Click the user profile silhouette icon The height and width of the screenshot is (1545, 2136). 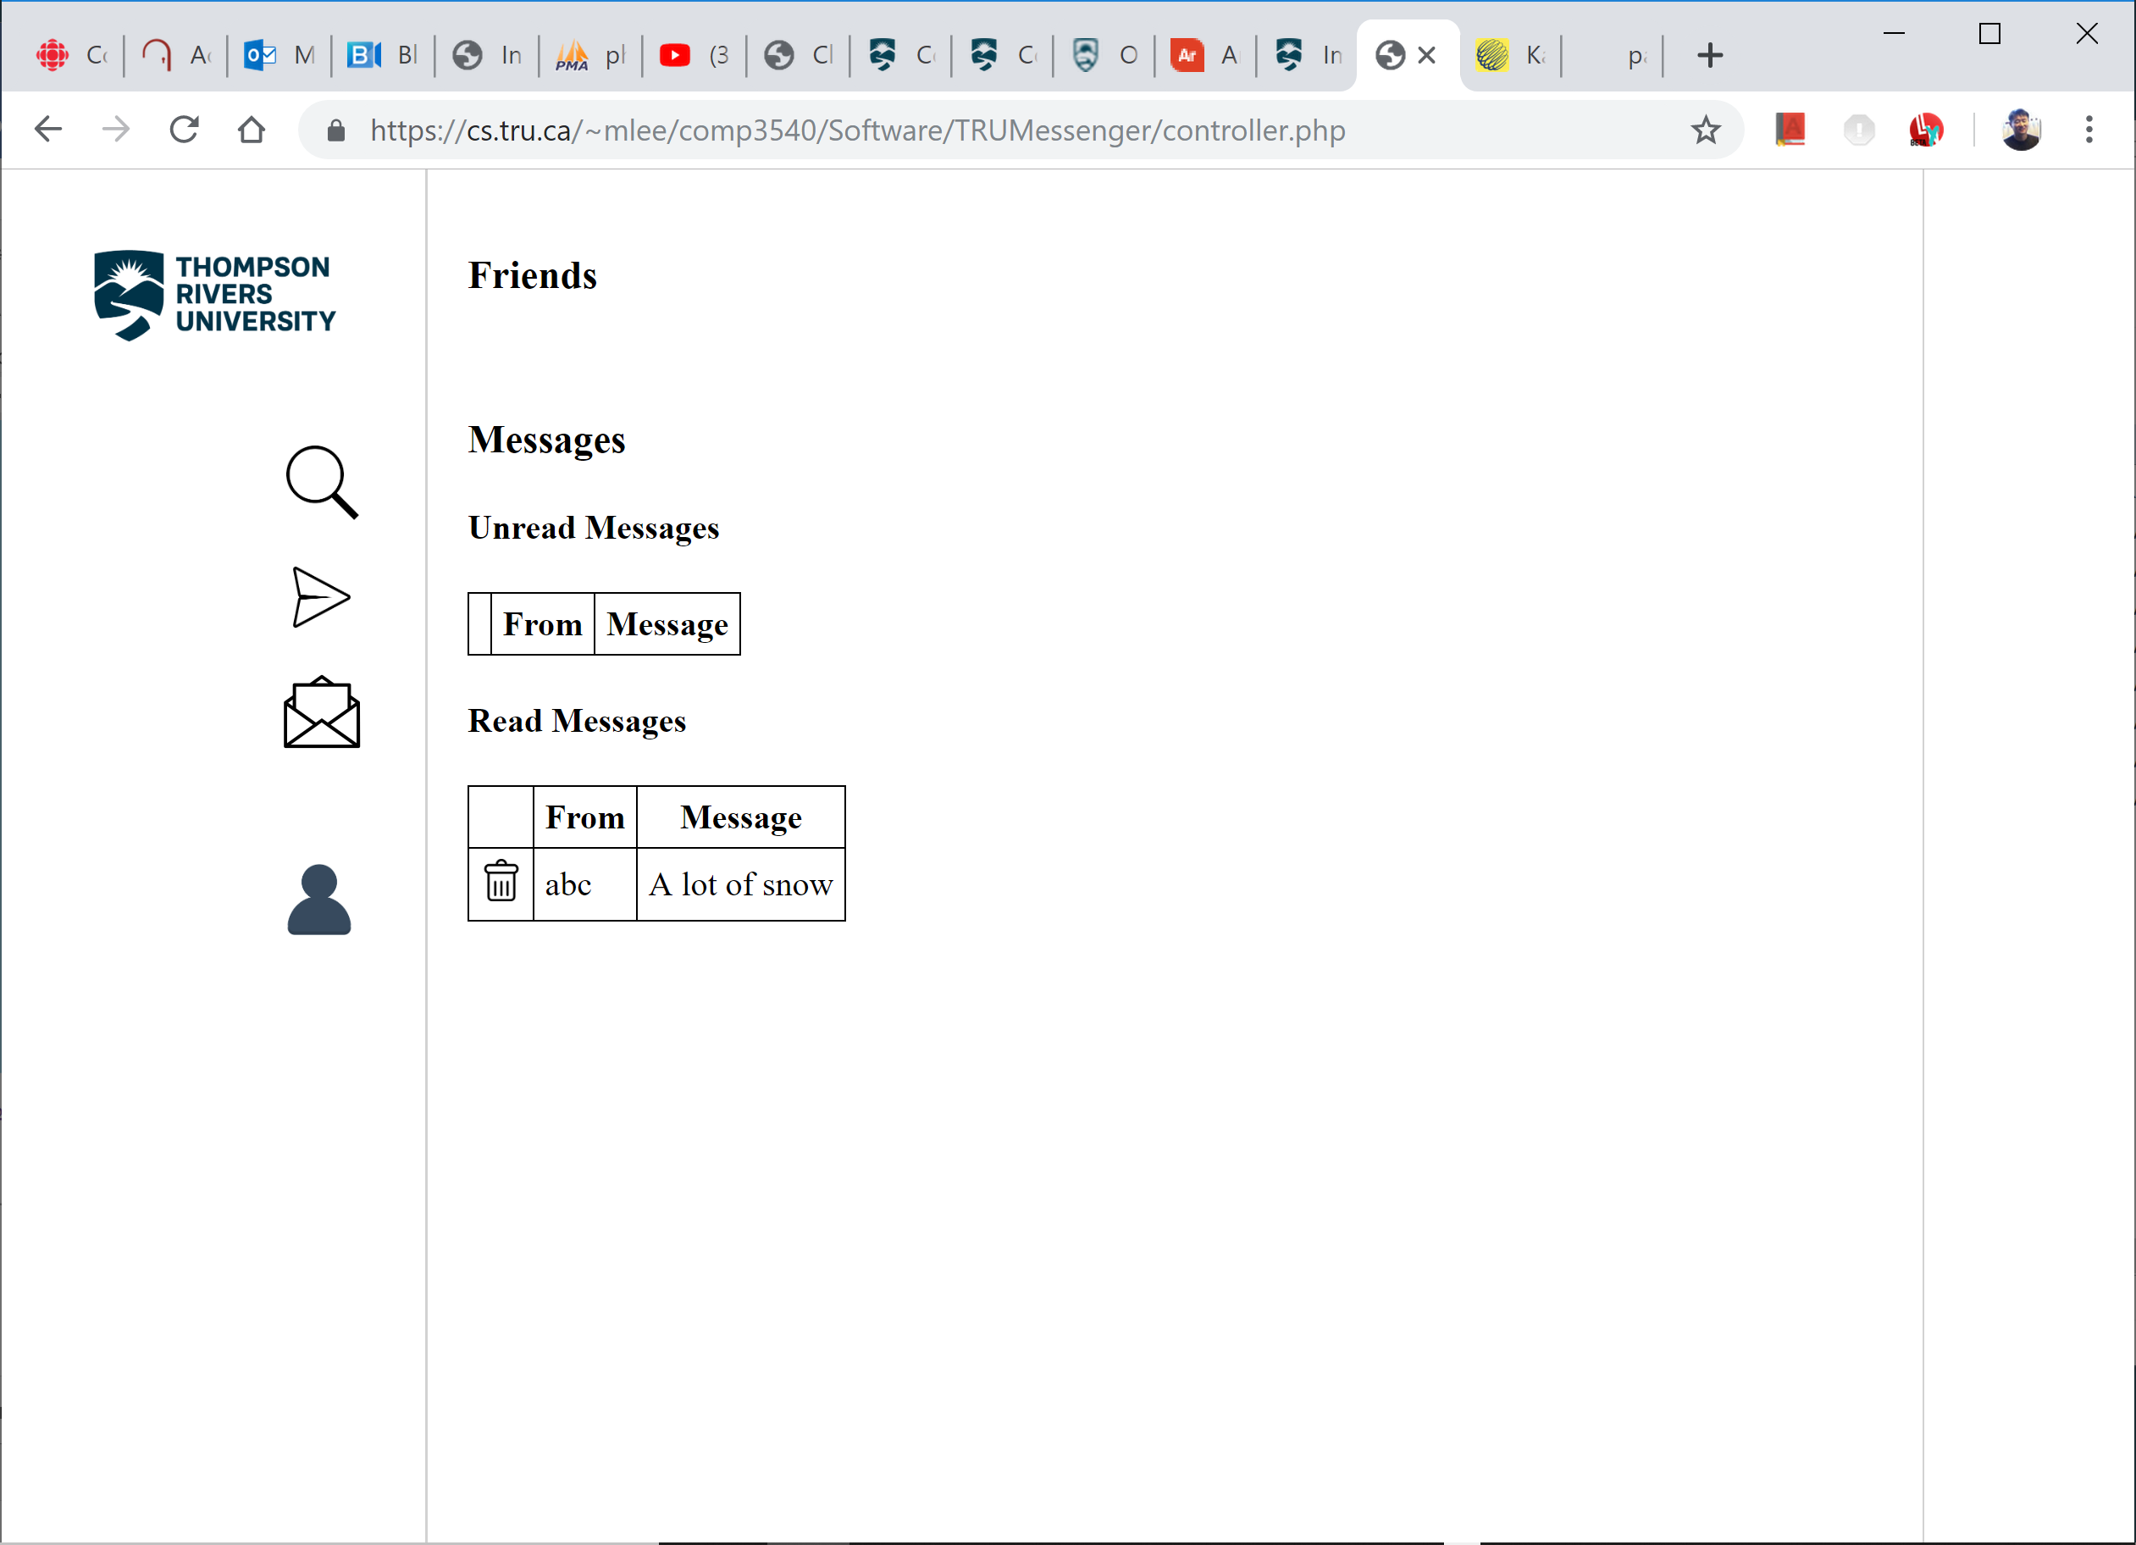[319, 900]
